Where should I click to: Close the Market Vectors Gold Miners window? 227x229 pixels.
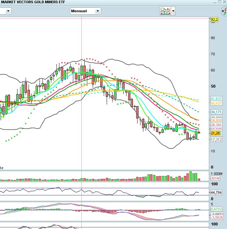point(224,2)
